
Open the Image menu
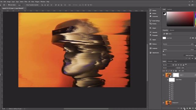click(x=9, y=2)
